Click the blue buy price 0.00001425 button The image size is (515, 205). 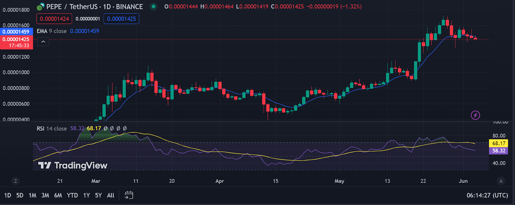(121, 19)
